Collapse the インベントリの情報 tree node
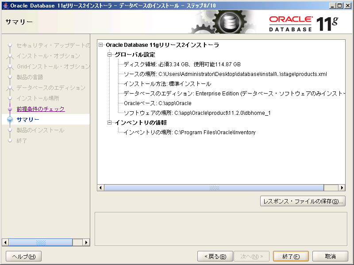This screenshot has width=354, height=265. [x=110, y=122]
